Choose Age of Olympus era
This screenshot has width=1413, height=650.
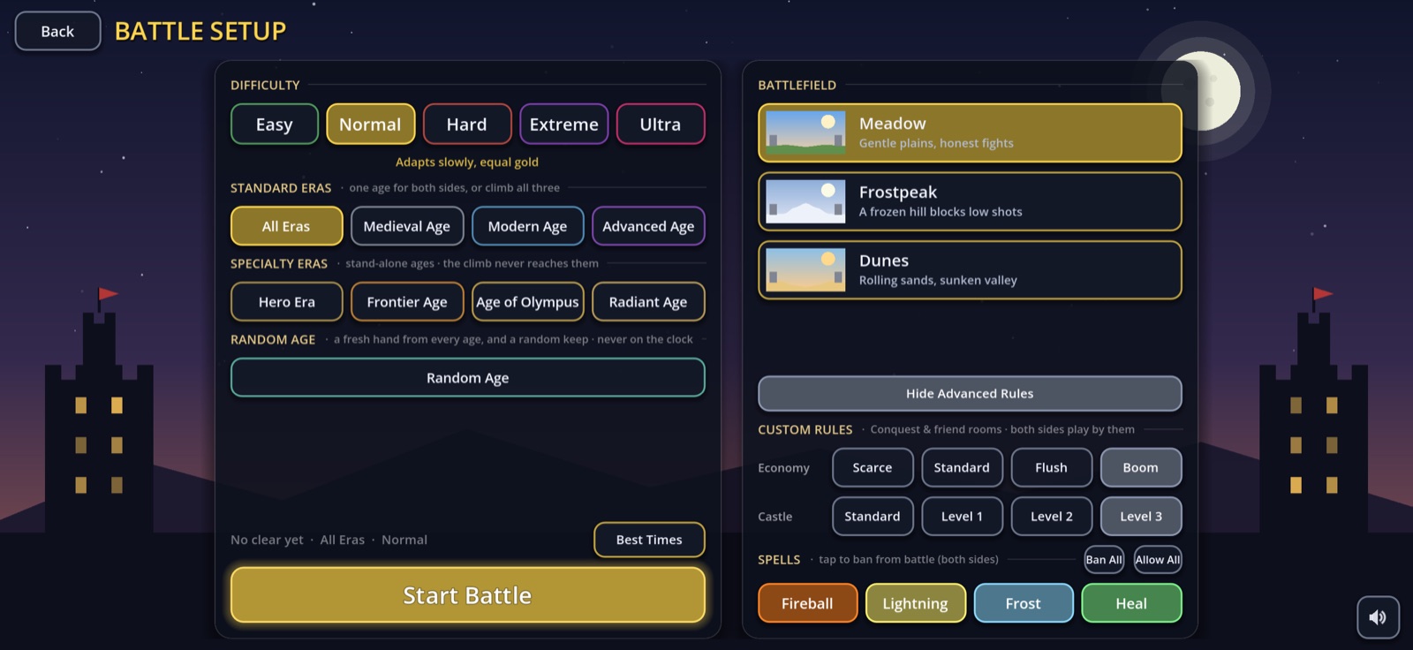click(x=528, y=302)
